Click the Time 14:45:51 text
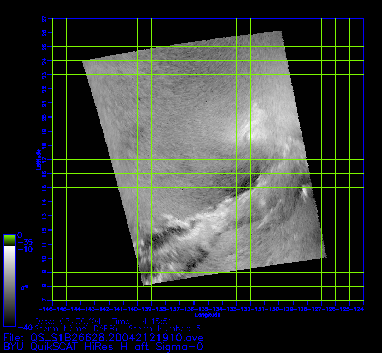The height and width of the screenshot is (353, 382). pos(141,322)
